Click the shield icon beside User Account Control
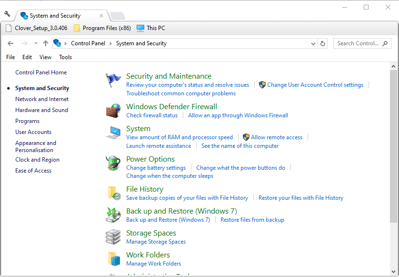Image resolution: width=399 pixels, height=277 pixels. (262, 85)
